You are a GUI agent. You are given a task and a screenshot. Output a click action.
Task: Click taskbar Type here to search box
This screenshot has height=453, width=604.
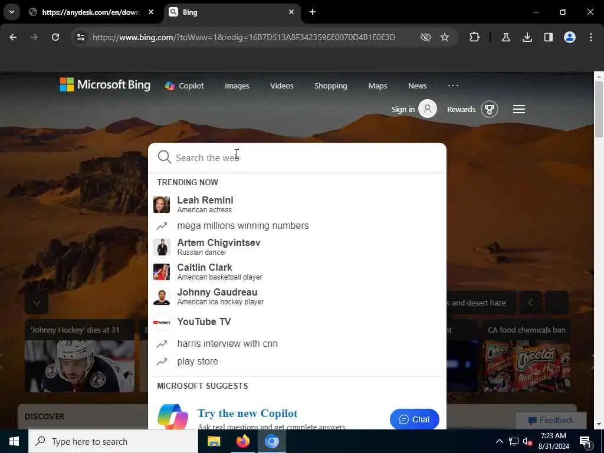113,441
